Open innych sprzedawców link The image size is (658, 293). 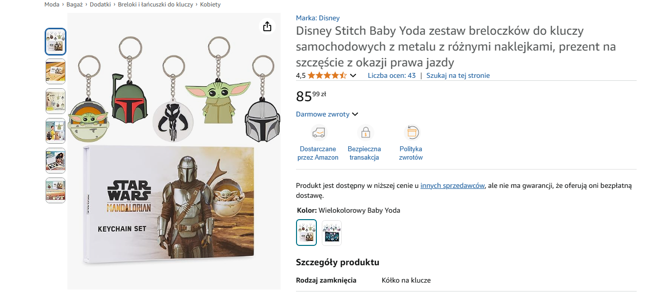[452, 185]
